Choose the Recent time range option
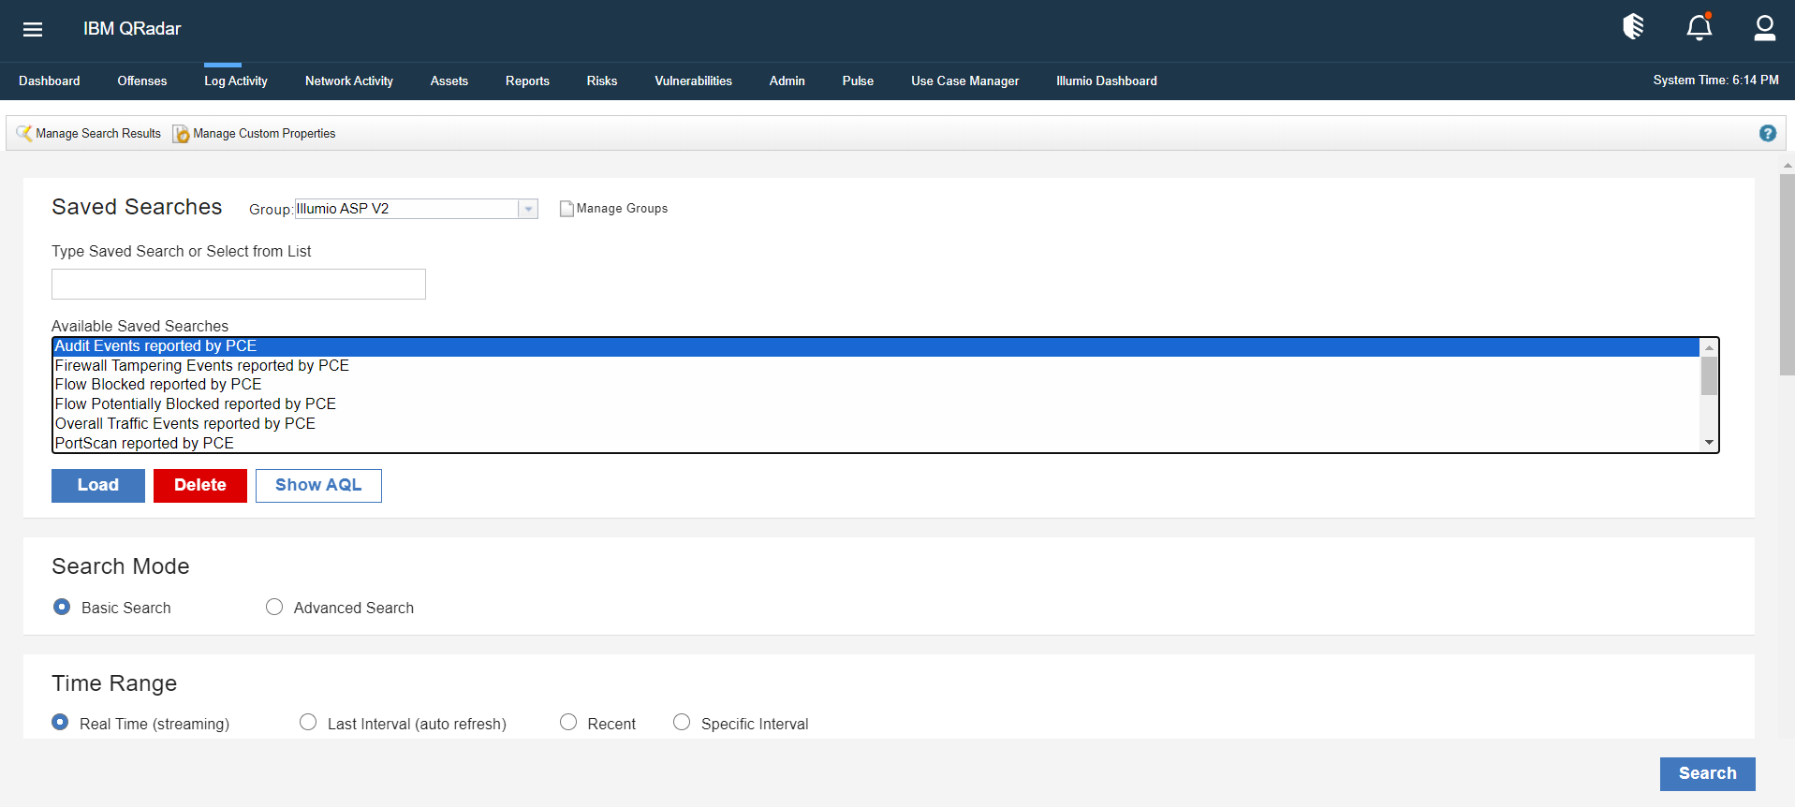1795x807 pixels. click(x=568, y=722)
